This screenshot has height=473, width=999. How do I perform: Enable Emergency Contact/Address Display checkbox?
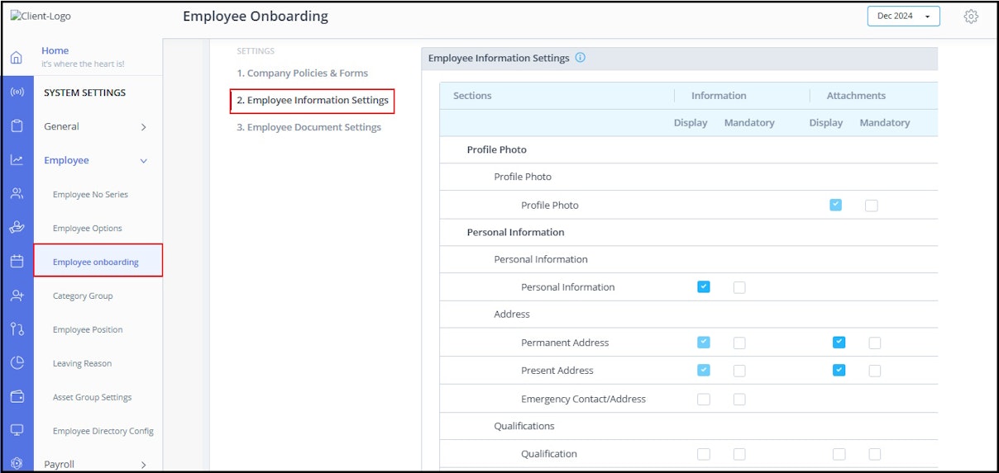coord(703,399)
